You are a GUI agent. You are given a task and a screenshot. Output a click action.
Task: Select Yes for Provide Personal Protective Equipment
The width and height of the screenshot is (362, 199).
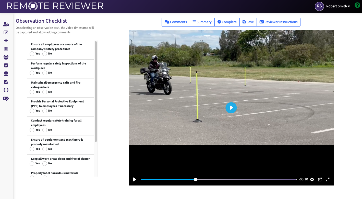point(32,111)
